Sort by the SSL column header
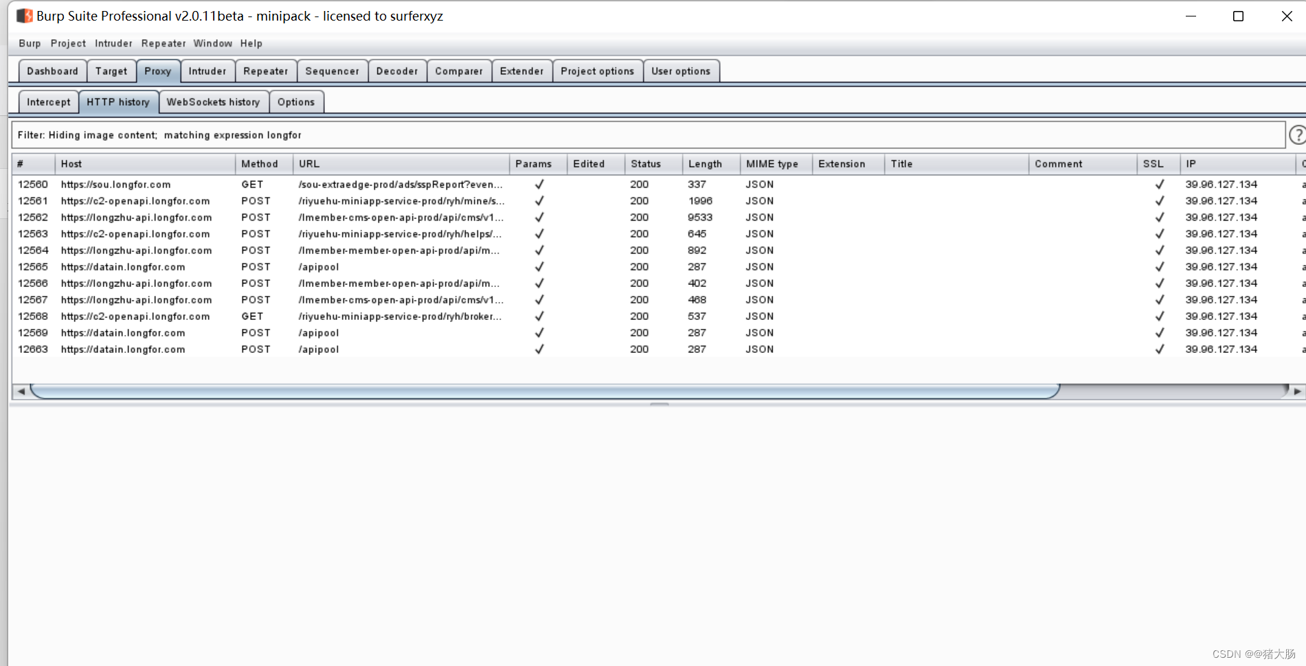 [1158, 163]
